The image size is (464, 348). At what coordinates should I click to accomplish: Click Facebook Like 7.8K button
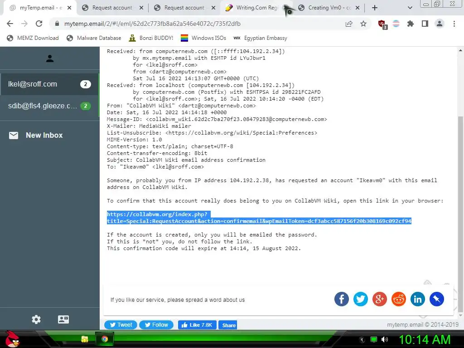tap(197, 325)
